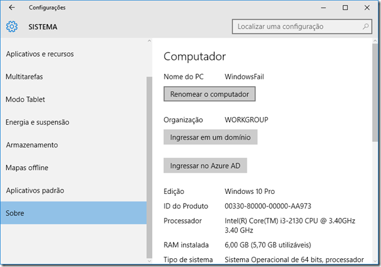This screenshot has height=267, width=381.
Task: Click the 'RAM instalada' label
Action: (186, 245)
